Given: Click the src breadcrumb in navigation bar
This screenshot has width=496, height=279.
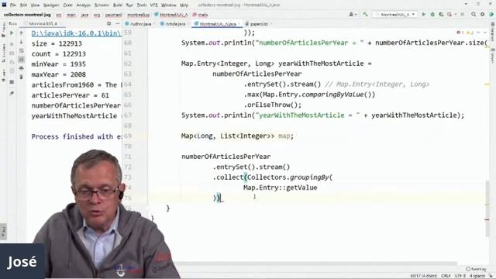Looking at the screenshot, I should click(59, 15).
